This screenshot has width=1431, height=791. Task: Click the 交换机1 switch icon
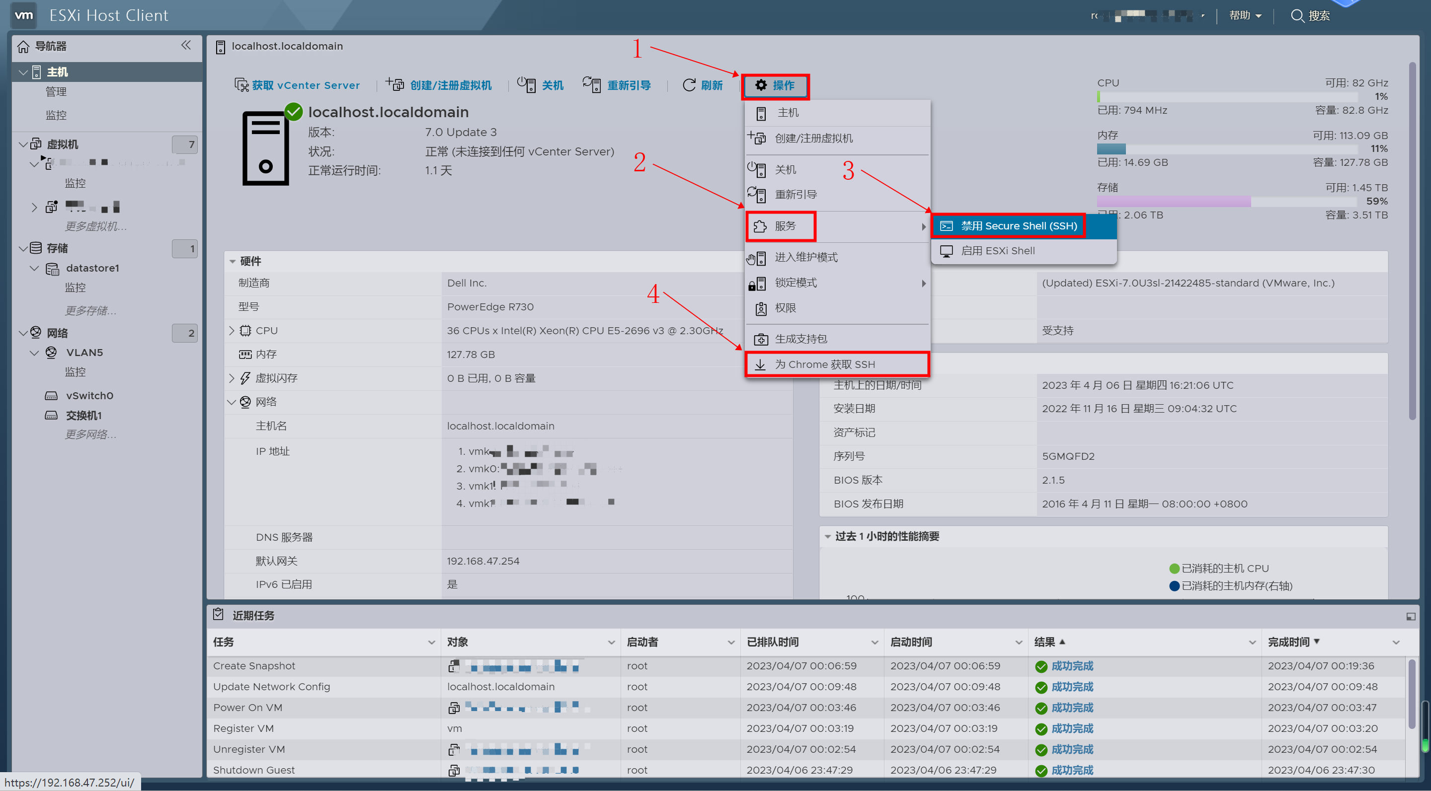click(51, 415)
